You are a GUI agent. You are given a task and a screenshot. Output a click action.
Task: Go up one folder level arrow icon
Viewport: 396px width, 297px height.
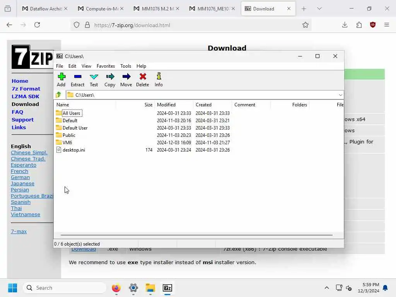(x=59, y=95)
